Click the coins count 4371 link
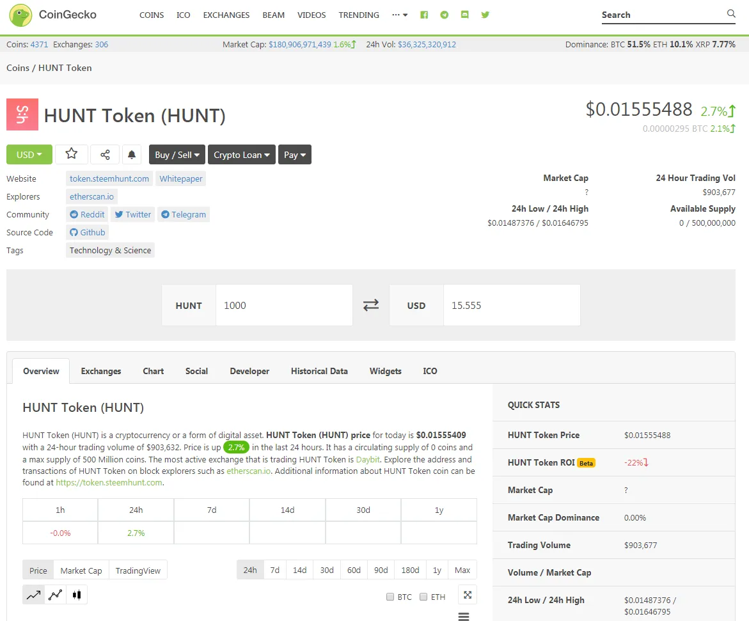 (x=39, y=44)
